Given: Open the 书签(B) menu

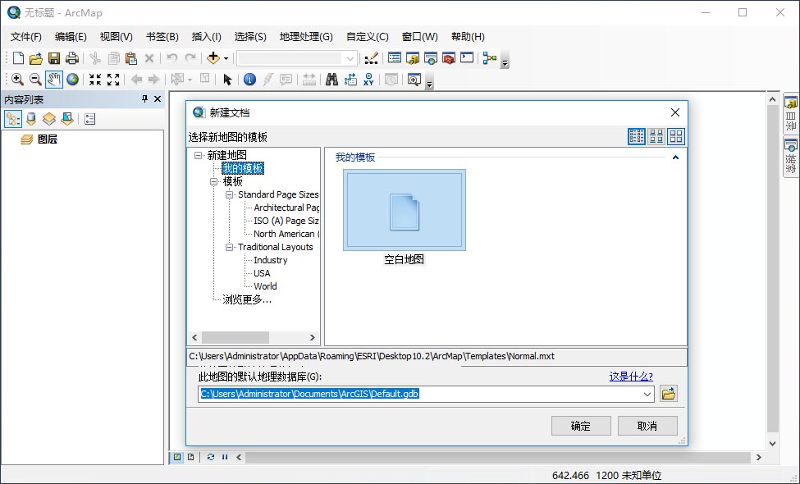Looking at the screenshot, I should coord(162,36).
